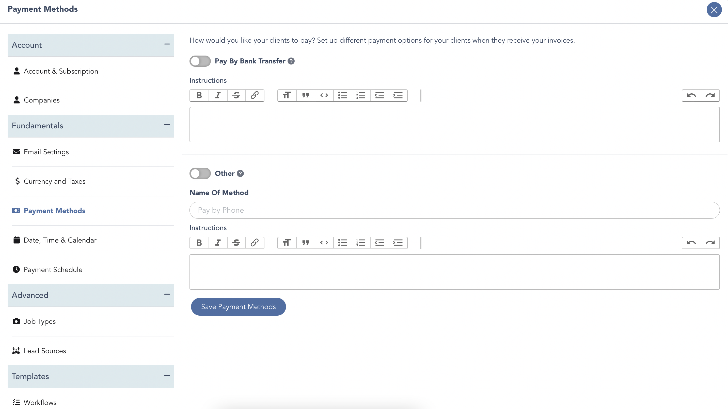Image resolution: width=728 pixels, height=409 pixels.
Task: Open Job Types settings
Action: pos(34,321)
